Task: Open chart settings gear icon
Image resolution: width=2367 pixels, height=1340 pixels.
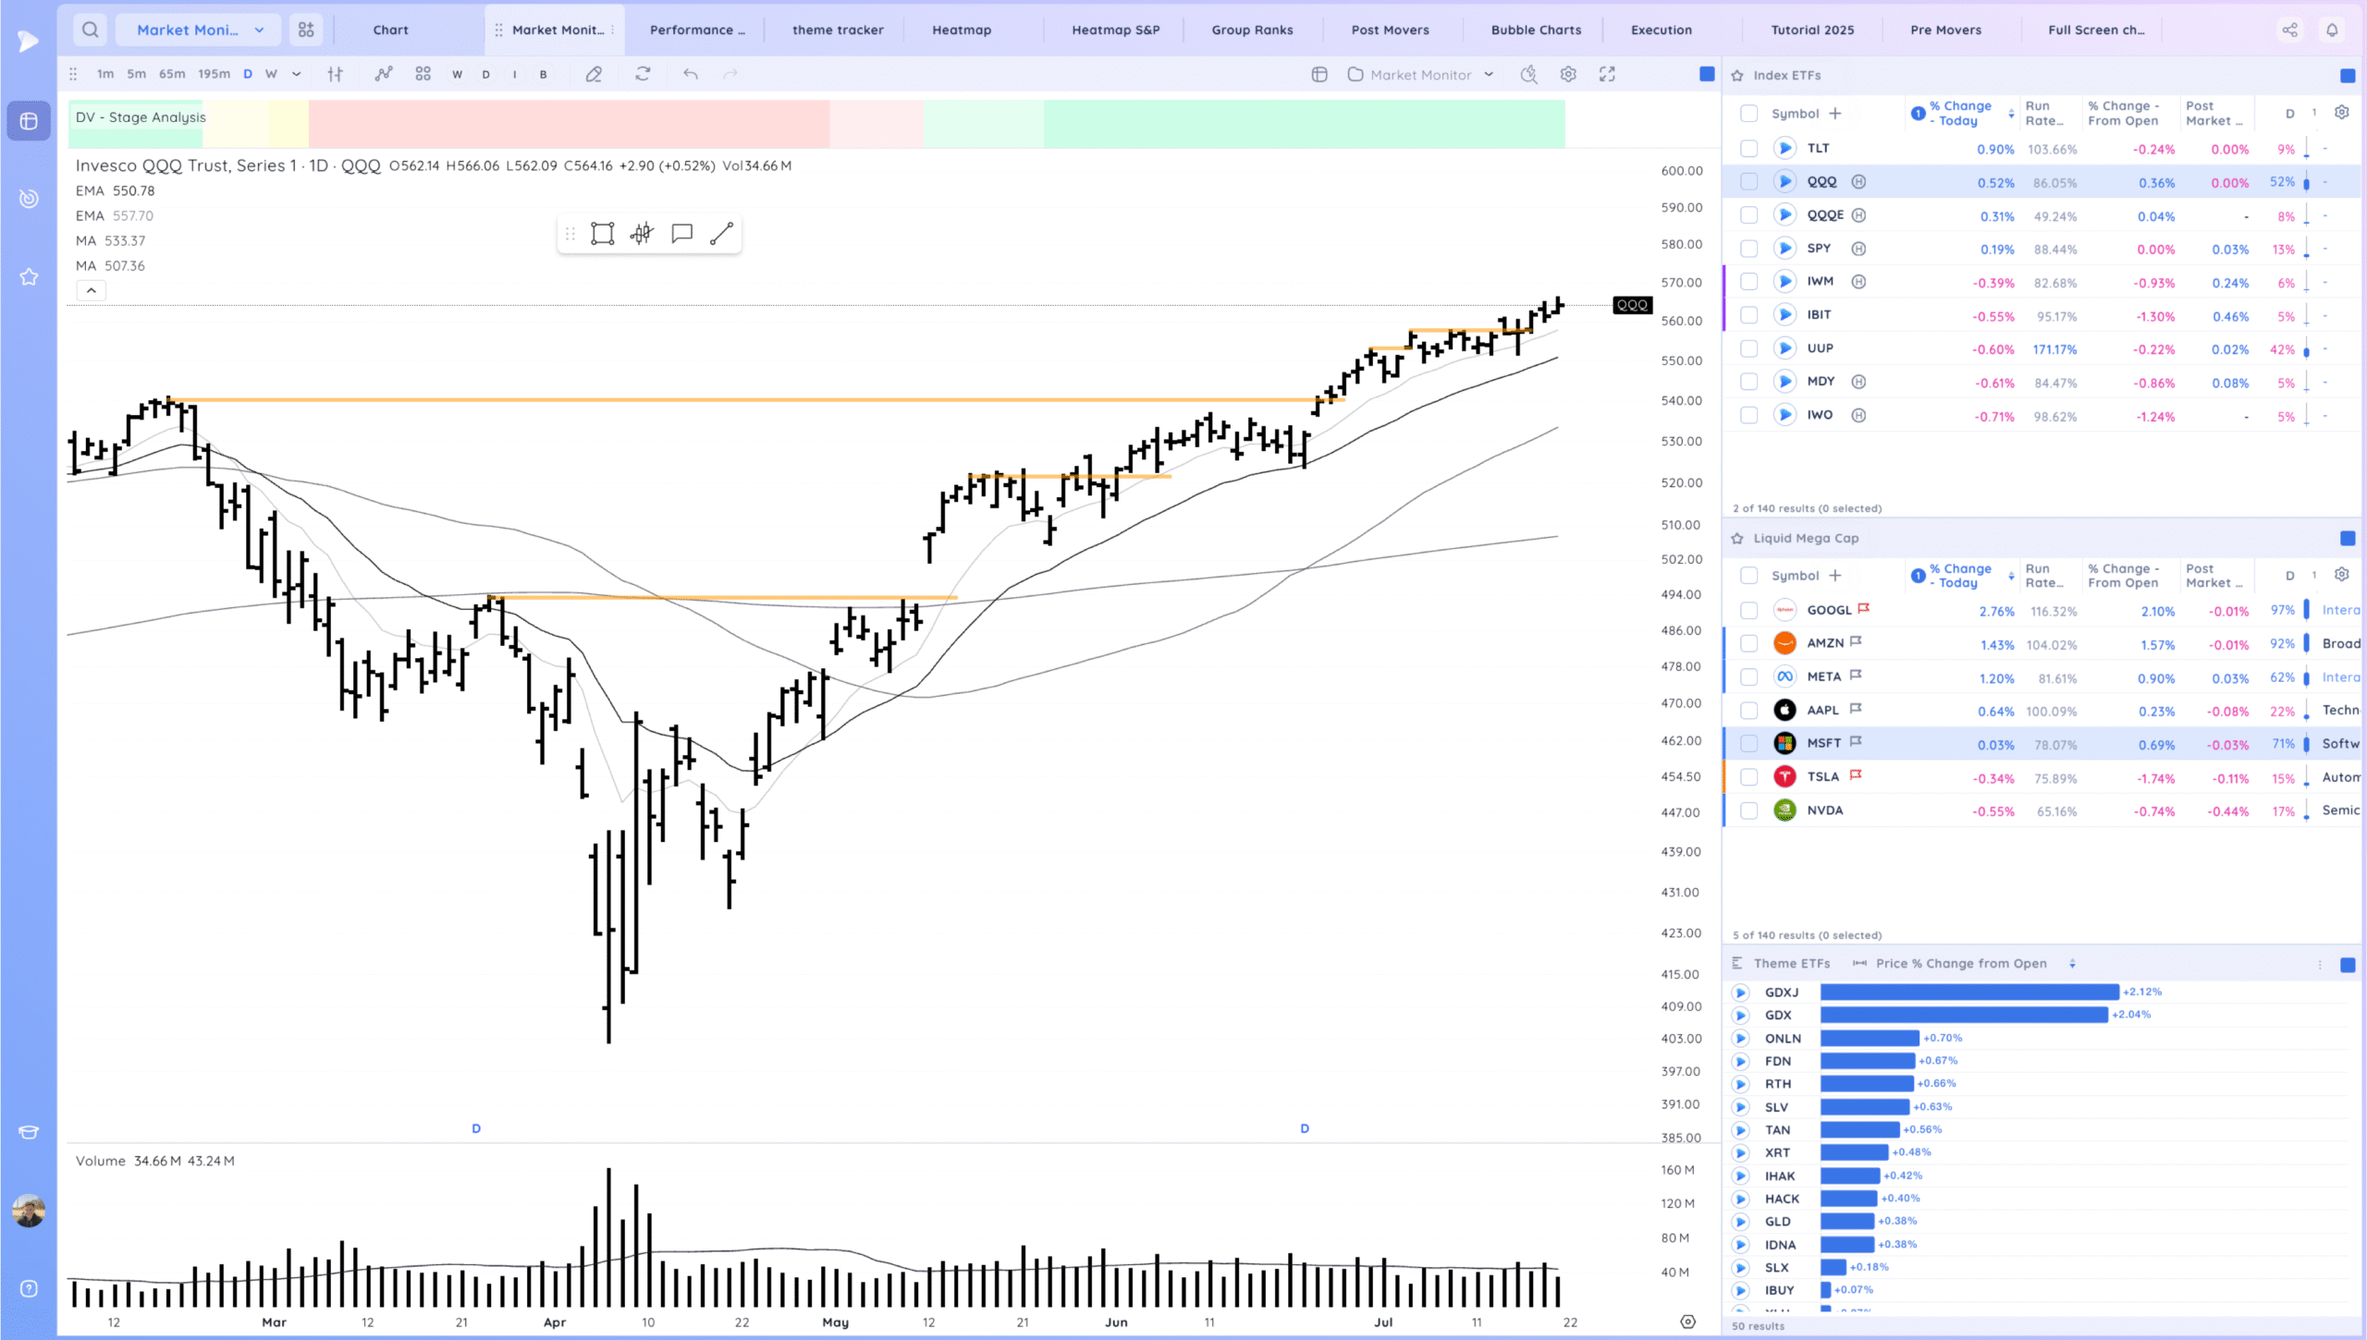Action: [x=1568, y=74]
